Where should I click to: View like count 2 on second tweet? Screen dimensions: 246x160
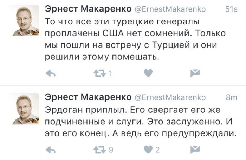pyautogui.click(x=157, y=150)
